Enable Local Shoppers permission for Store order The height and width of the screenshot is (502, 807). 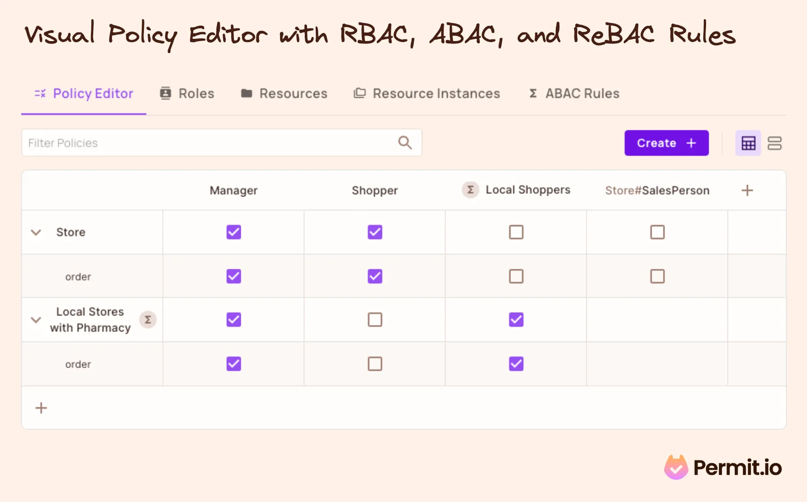click(516, 276)
